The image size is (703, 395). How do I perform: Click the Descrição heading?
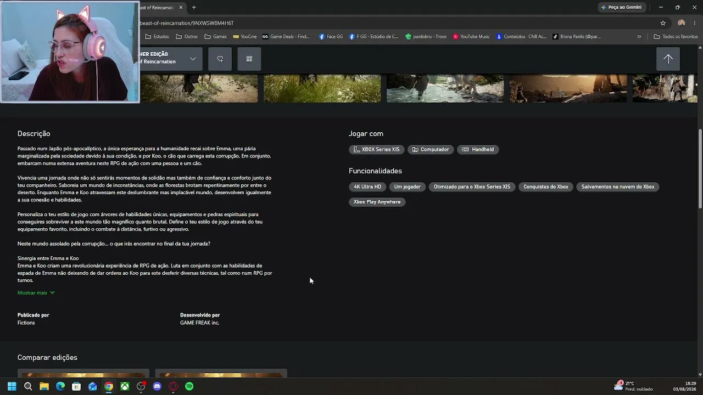point(34,134)
